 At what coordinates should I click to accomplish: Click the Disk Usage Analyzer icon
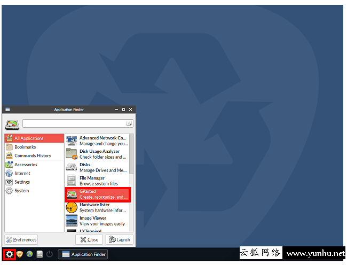(72, 154)
